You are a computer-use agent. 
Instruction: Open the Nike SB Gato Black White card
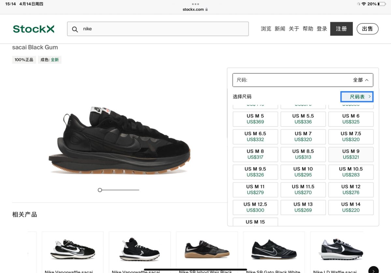[274, 252]
